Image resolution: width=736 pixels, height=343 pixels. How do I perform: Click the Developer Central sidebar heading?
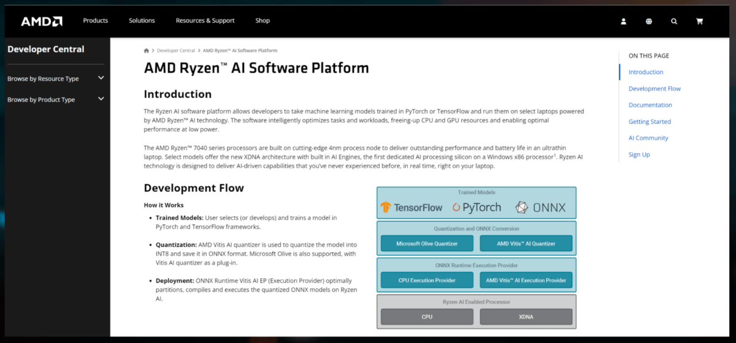[x=46, y=49]
